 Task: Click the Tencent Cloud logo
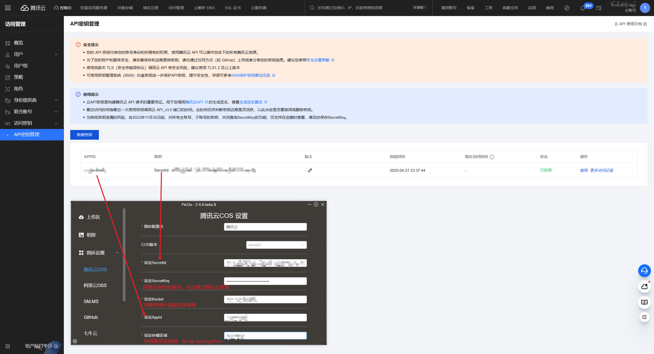pos(33,8)
